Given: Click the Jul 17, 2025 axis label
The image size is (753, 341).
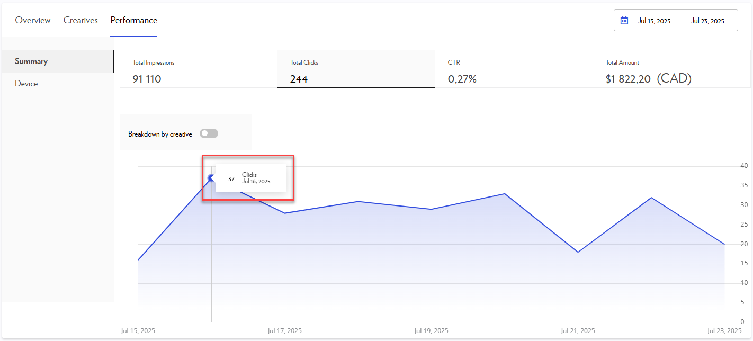Looking at the screenshot, I should tap(284, 331).
